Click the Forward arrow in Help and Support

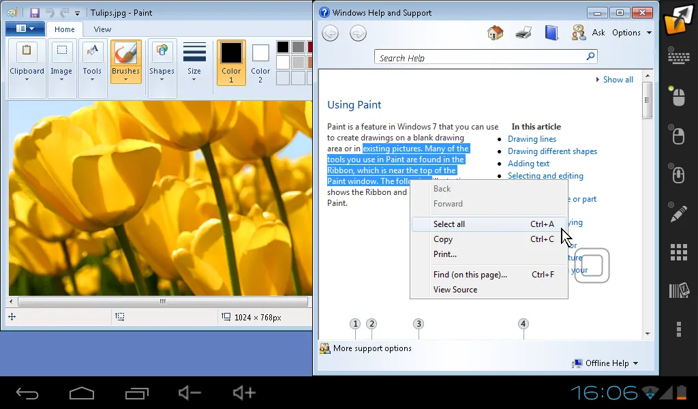click(359, 33)
